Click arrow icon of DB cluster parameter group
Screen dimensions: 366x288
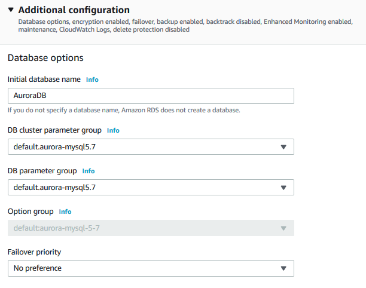[283, 147]
